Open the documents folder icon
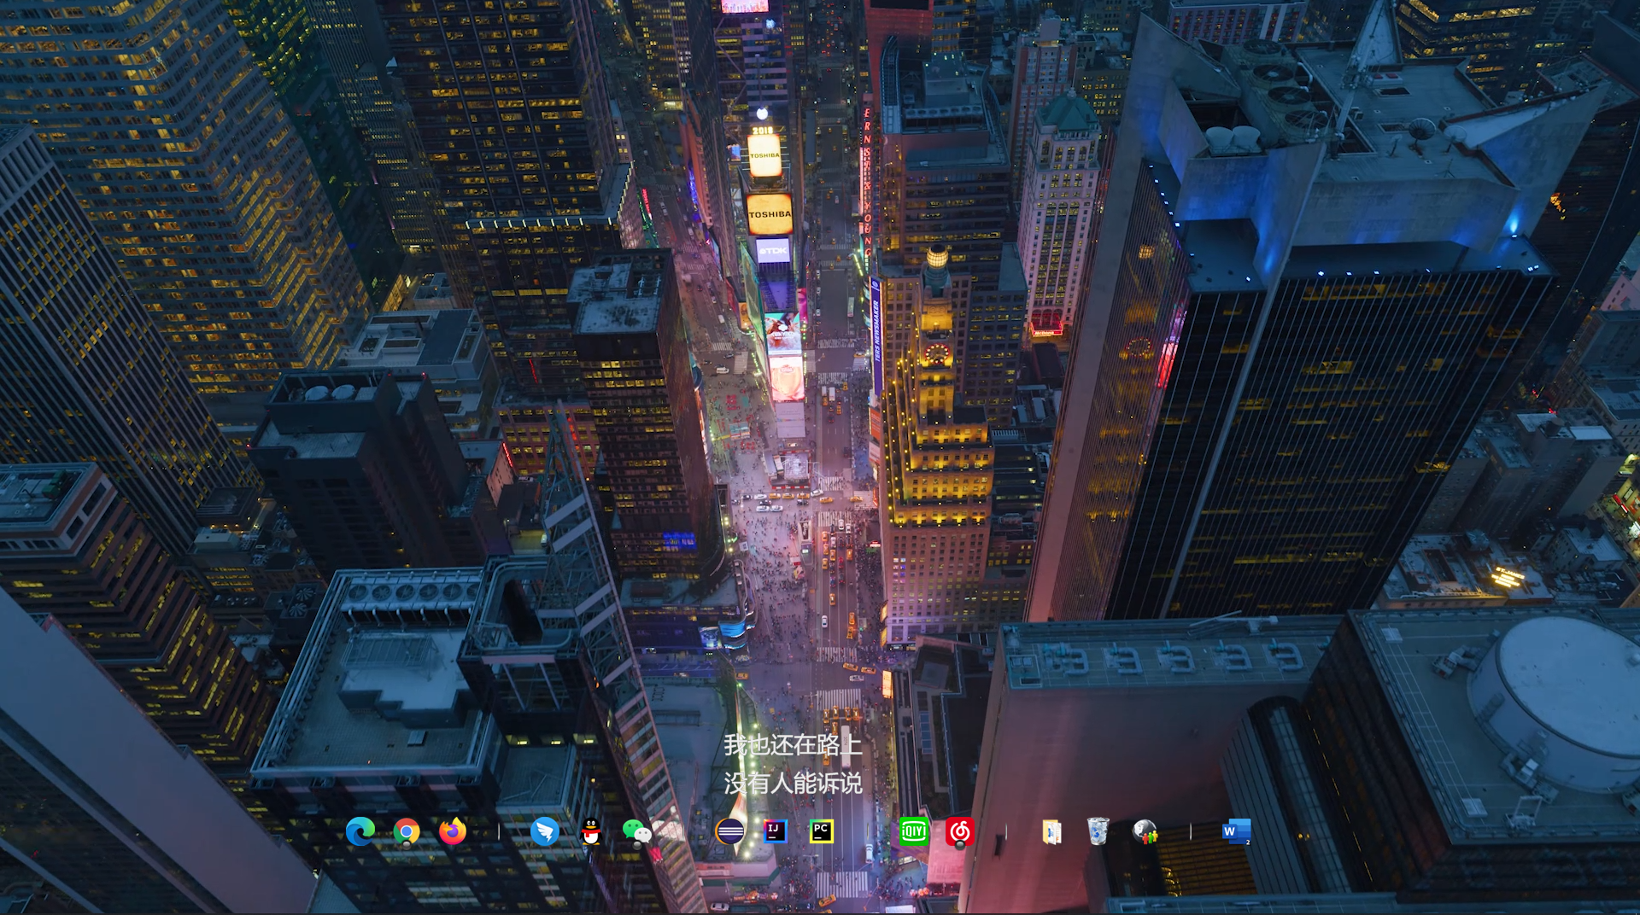Viewport: 1640px width, 915px height. 1052,830
